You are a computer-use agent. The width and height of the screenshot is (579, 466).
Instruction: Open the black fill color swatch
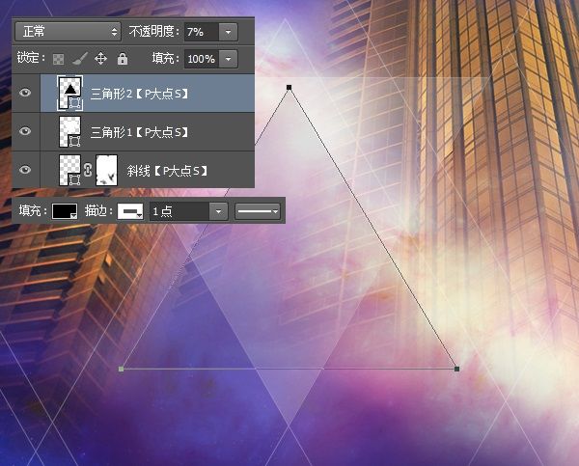coord(65,211)
